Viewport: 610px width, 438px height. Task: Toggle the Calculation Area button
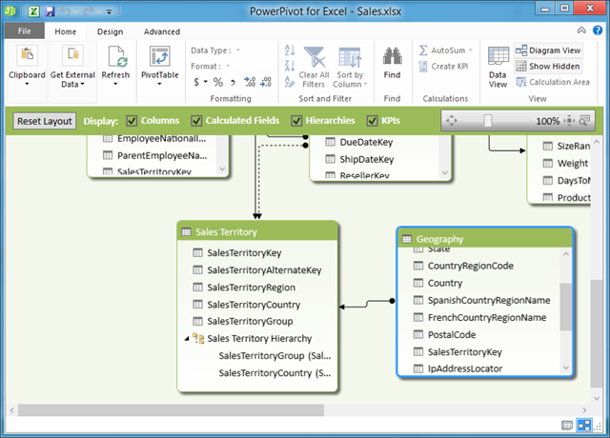(553, 82)
